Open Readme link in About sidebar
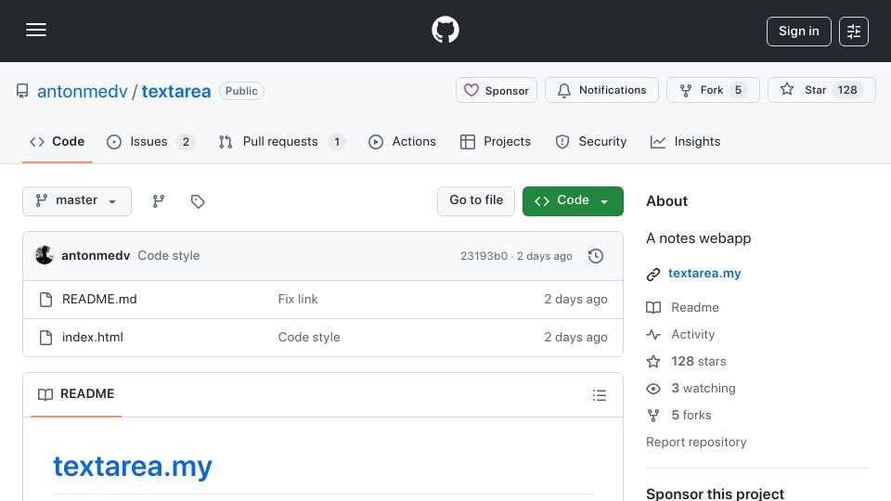The image size is (891, 501). 683,307
